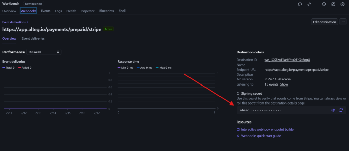Click the Destination ID value link

(x=287, y=60)
